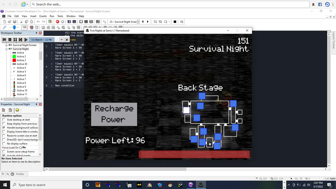
Task: Click the zoom level slider handle
Action: click(x=14, y=27)
